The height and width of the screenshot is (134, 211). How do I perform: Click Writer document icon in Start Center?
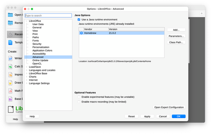point(10,58)
